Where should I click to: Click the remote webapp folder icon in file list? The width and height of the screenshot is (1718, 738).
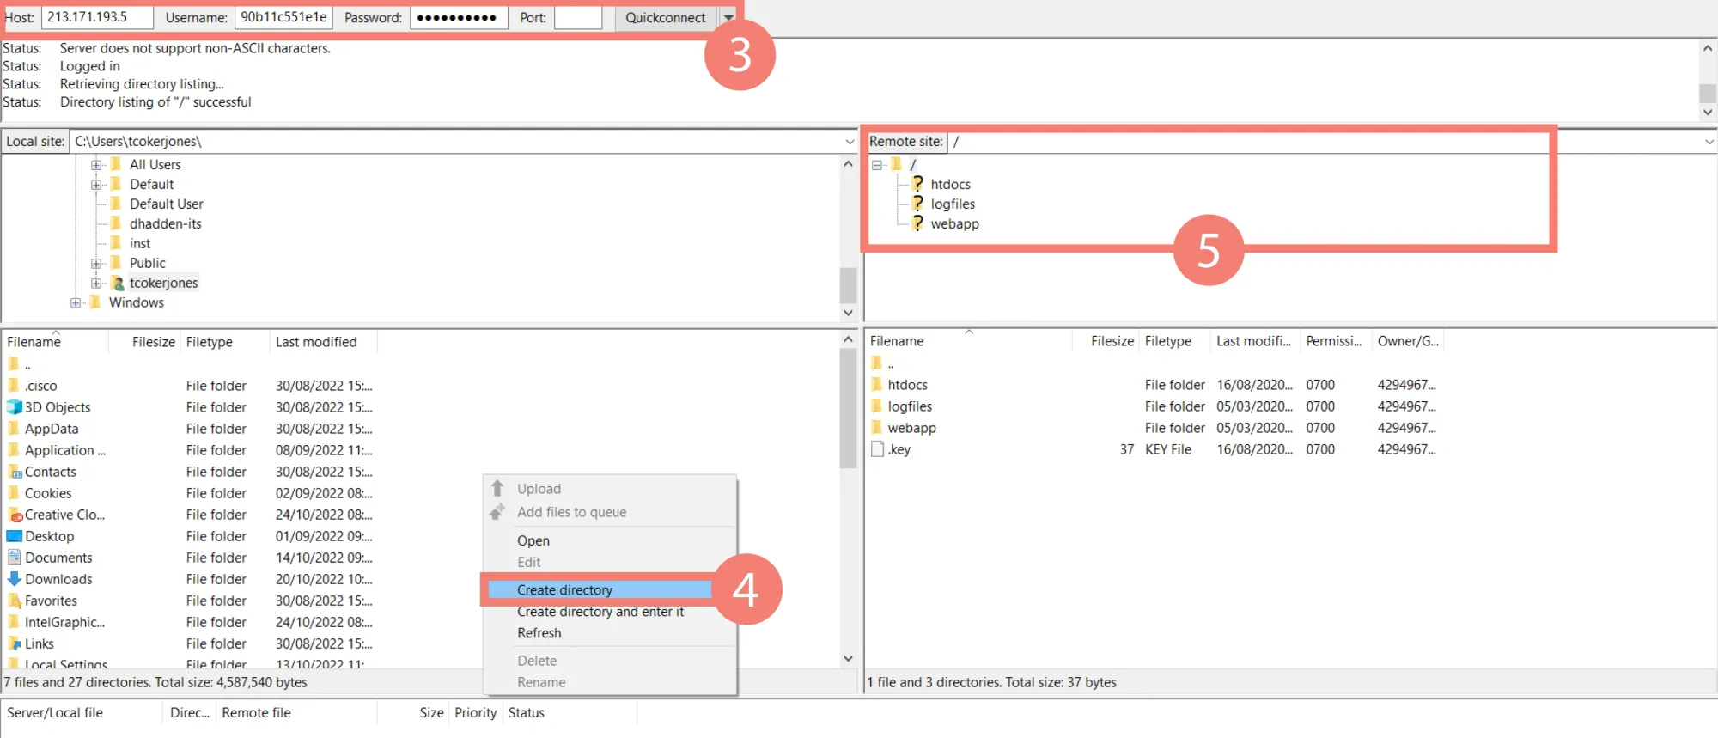pyautogui.click(x=877, y=427)
